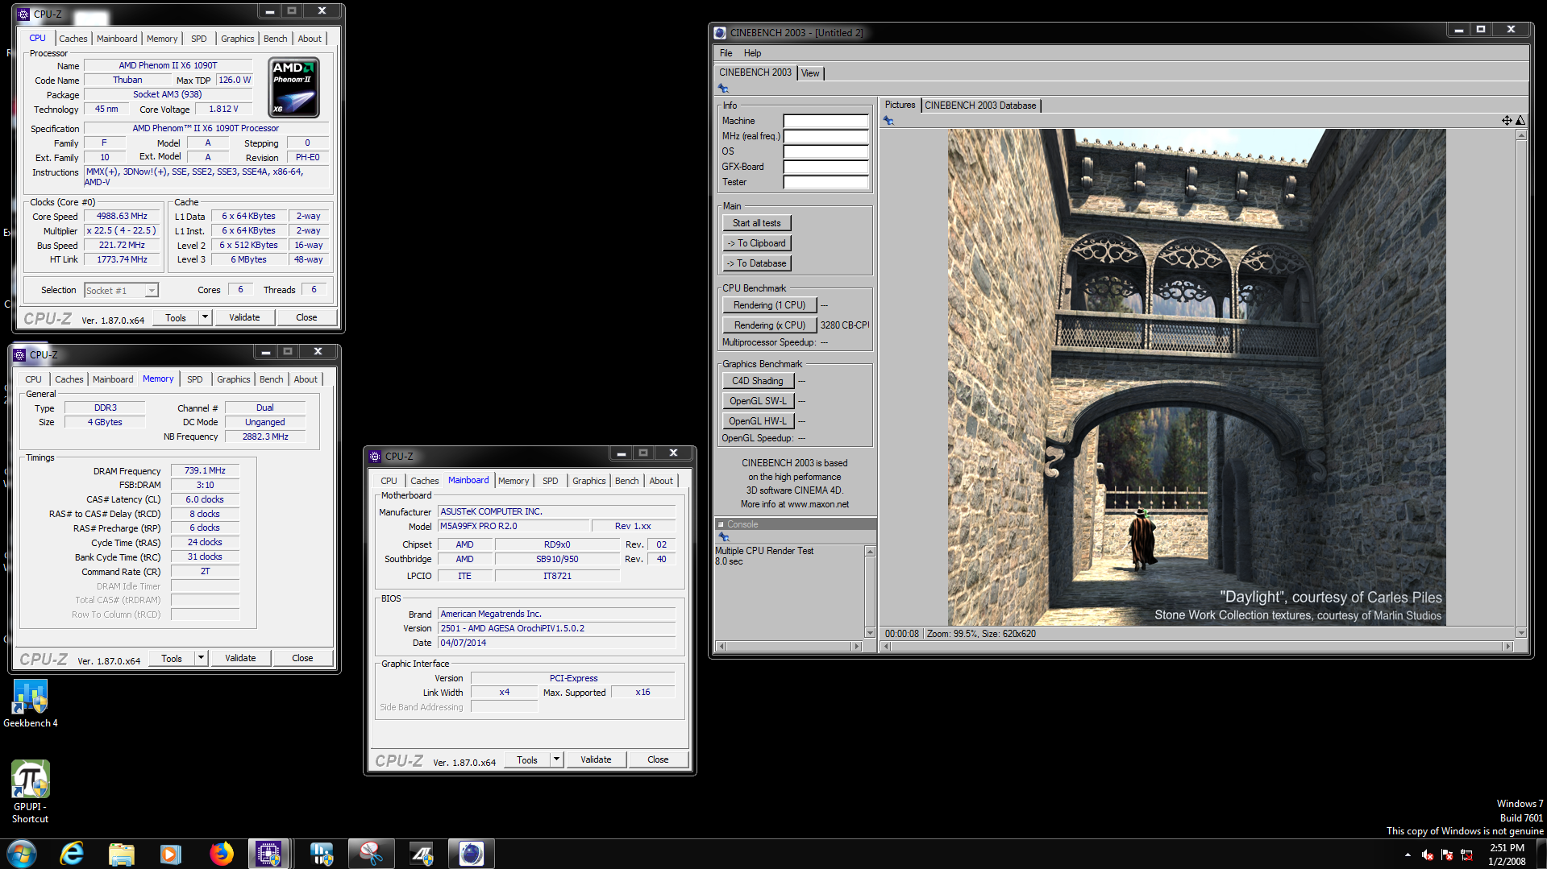Screen dimensions: 1547x869
Task: Select the move/pan tool above the picture
Action: click(x=1506, y=121)
